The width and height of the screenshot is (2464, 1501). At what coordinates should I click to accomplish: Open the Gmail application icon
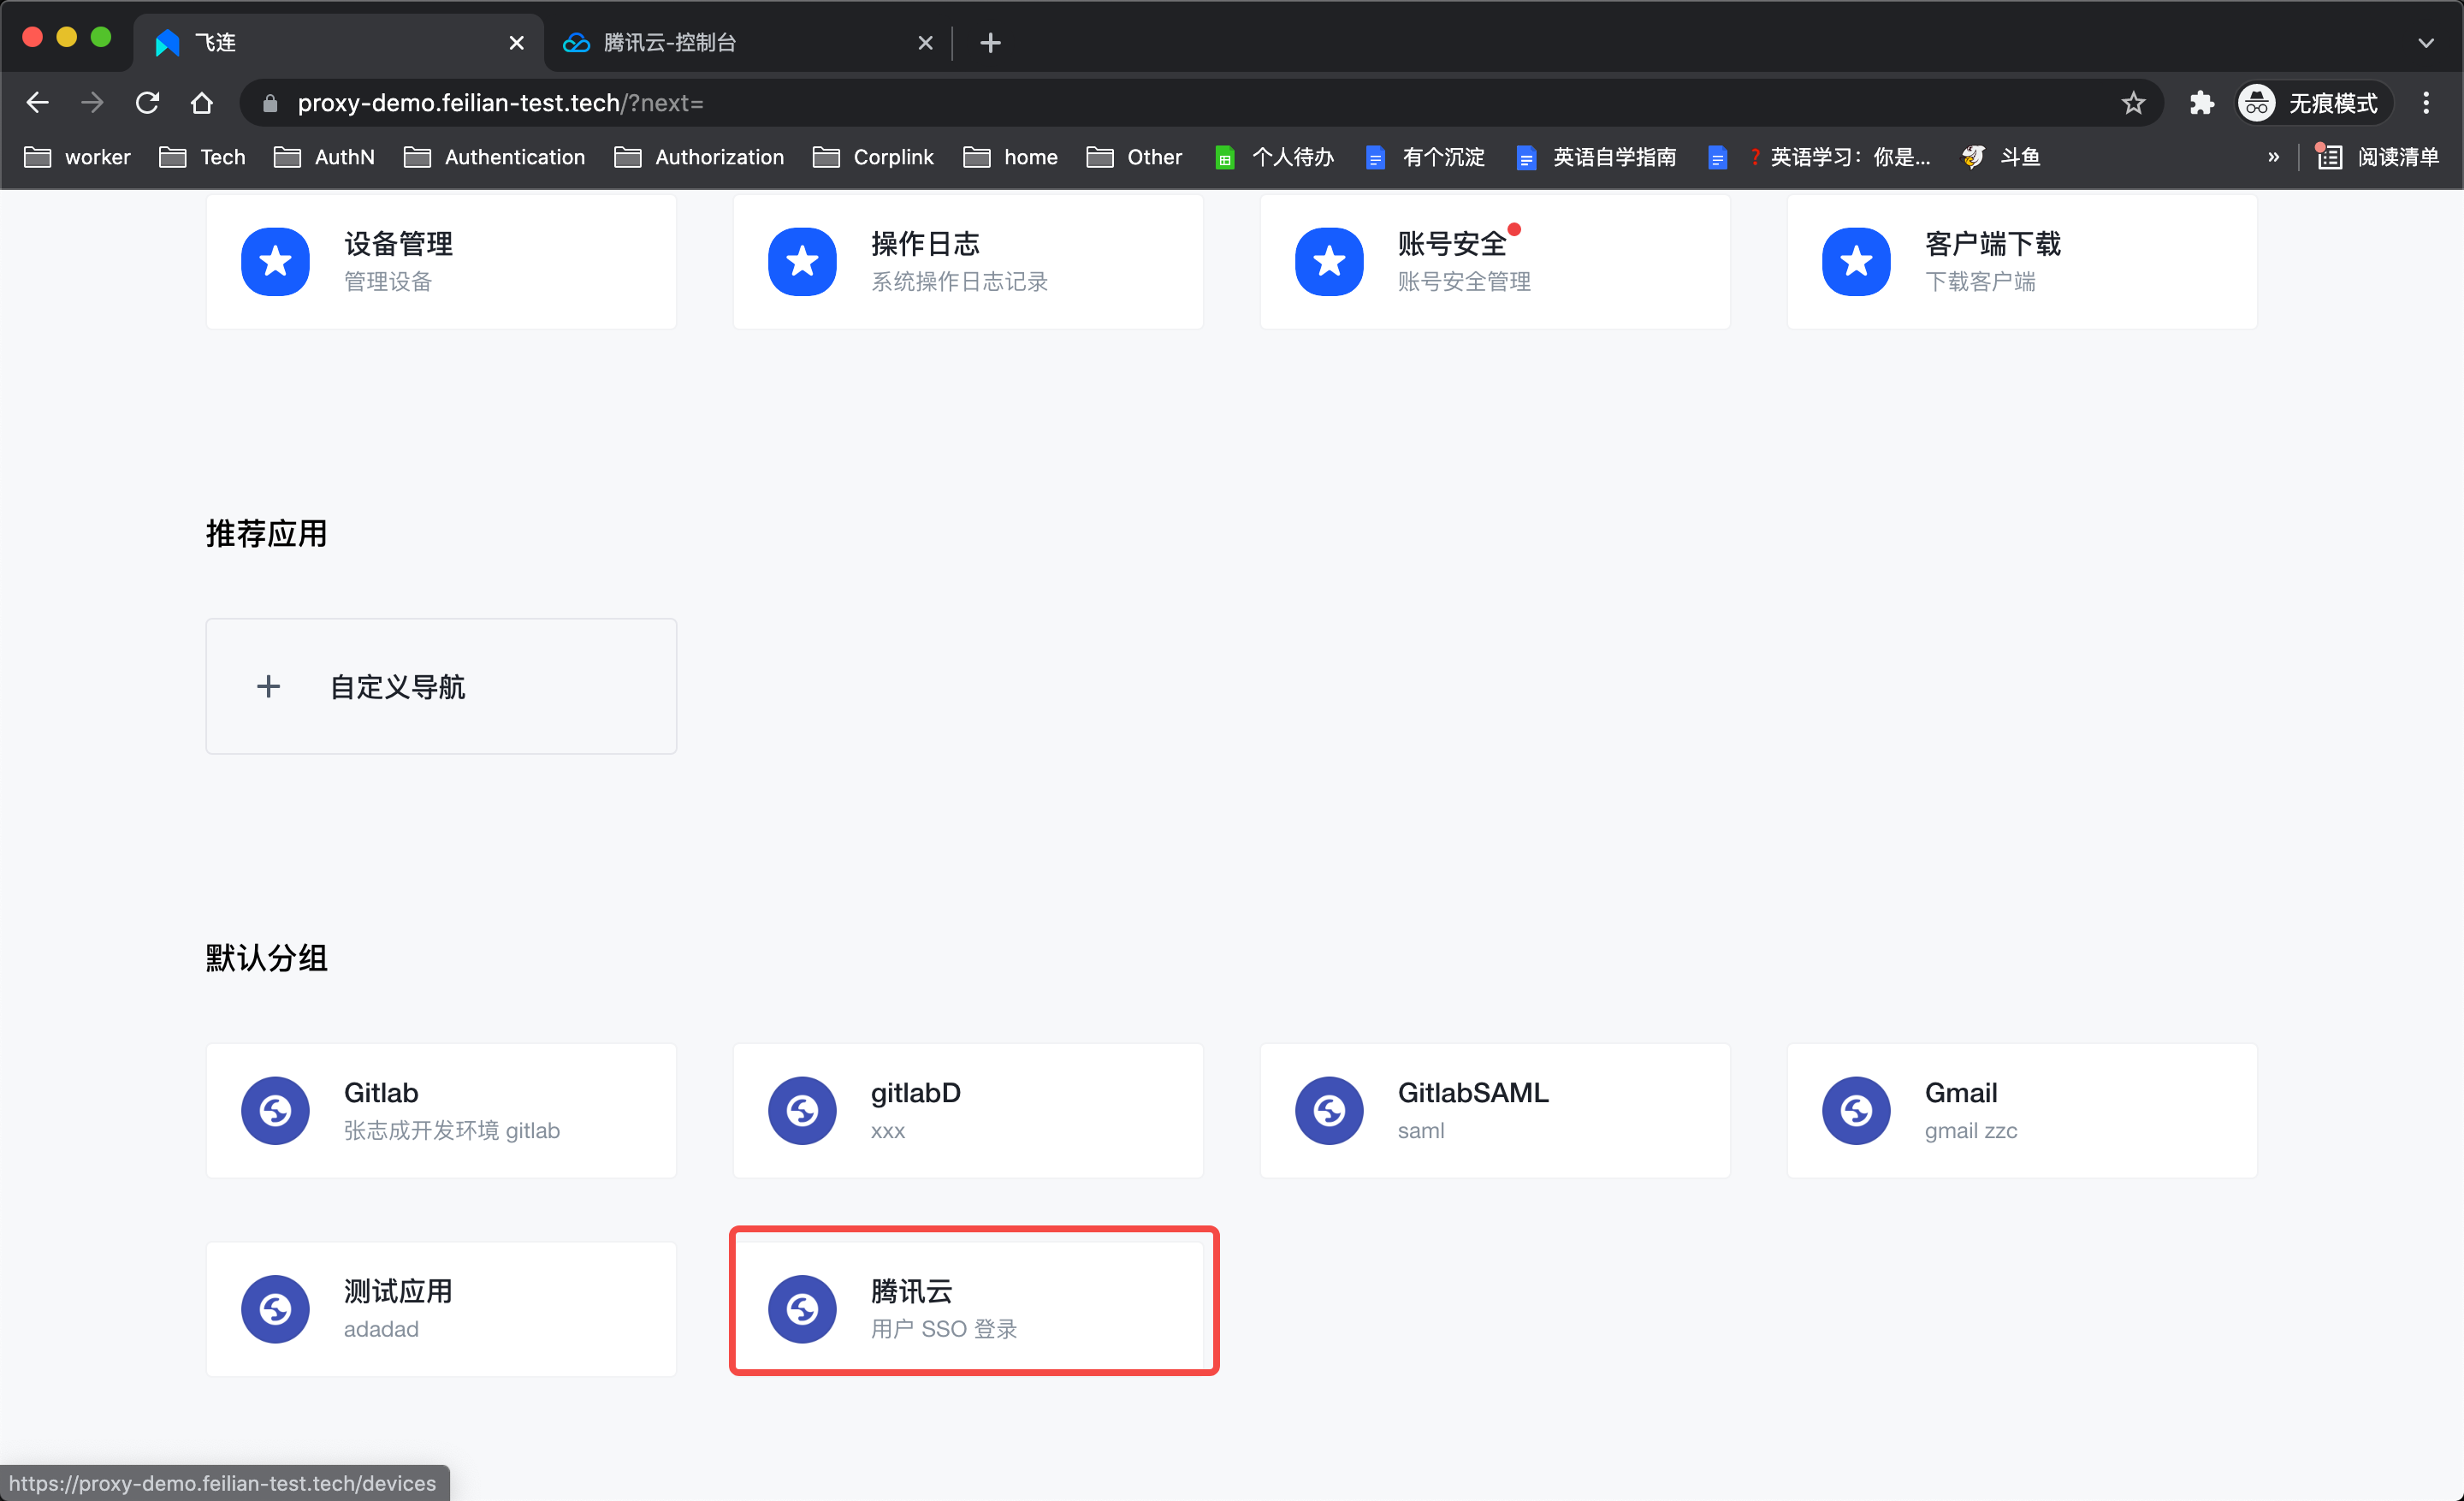pyautogui.click(x=1857, y=1106)
